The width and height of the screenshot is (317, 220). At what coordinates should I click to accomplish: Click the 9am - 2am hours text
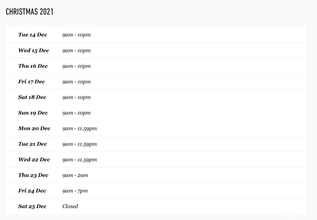tap(75, 175)
